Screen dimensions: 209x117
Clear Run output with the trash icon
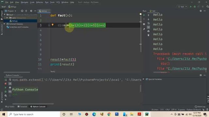(149, 35)
